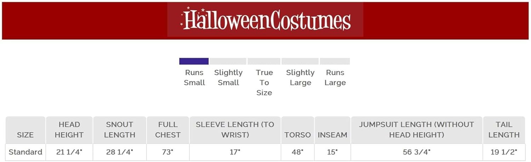Click the TORSO column header

pos(298,135)
